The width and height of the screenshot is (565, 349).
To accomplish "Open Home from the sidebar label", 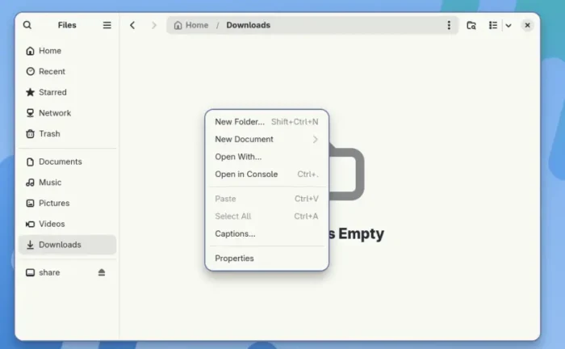I will click(50, 51).
